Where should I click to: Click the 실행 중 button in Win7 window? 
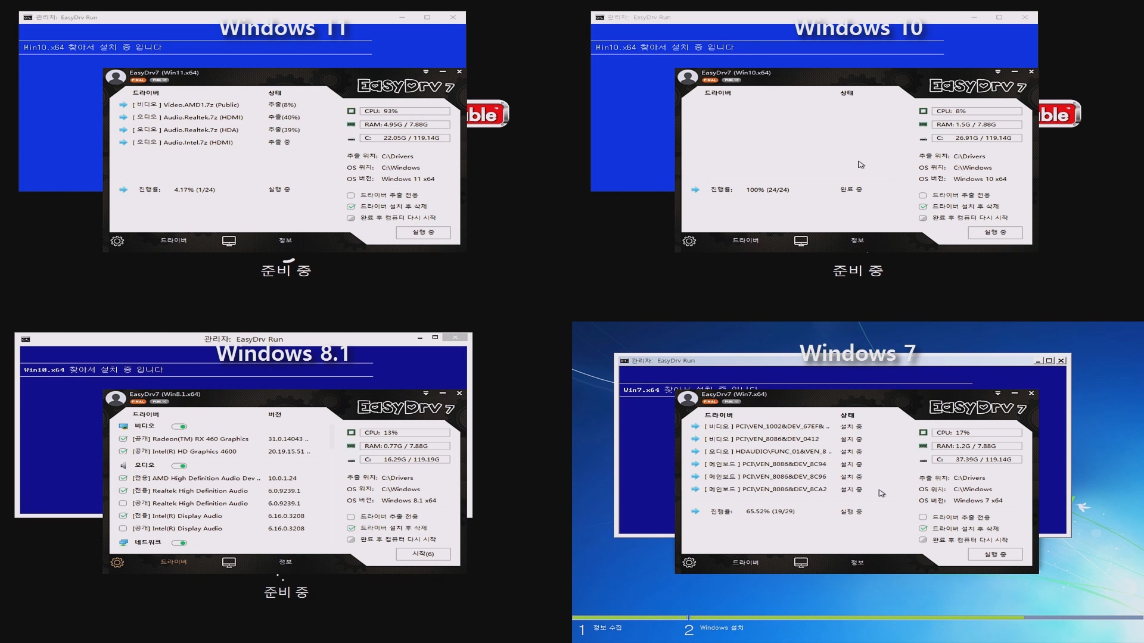click(x=995, y=554)
